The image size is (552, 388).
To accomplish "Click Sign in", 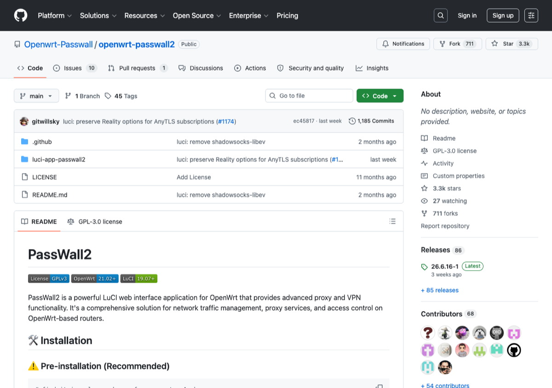I will tap(467, 16).
